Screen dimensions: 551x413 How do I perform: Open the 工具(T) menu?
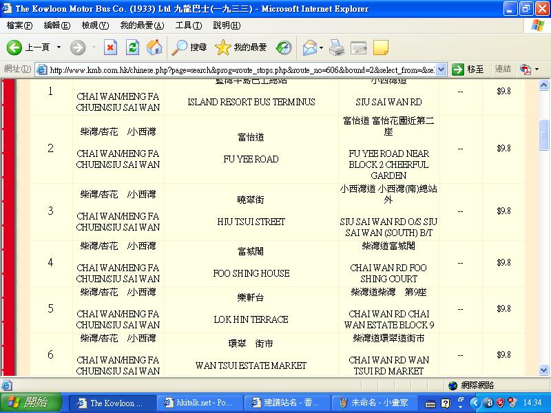(189, 25)
